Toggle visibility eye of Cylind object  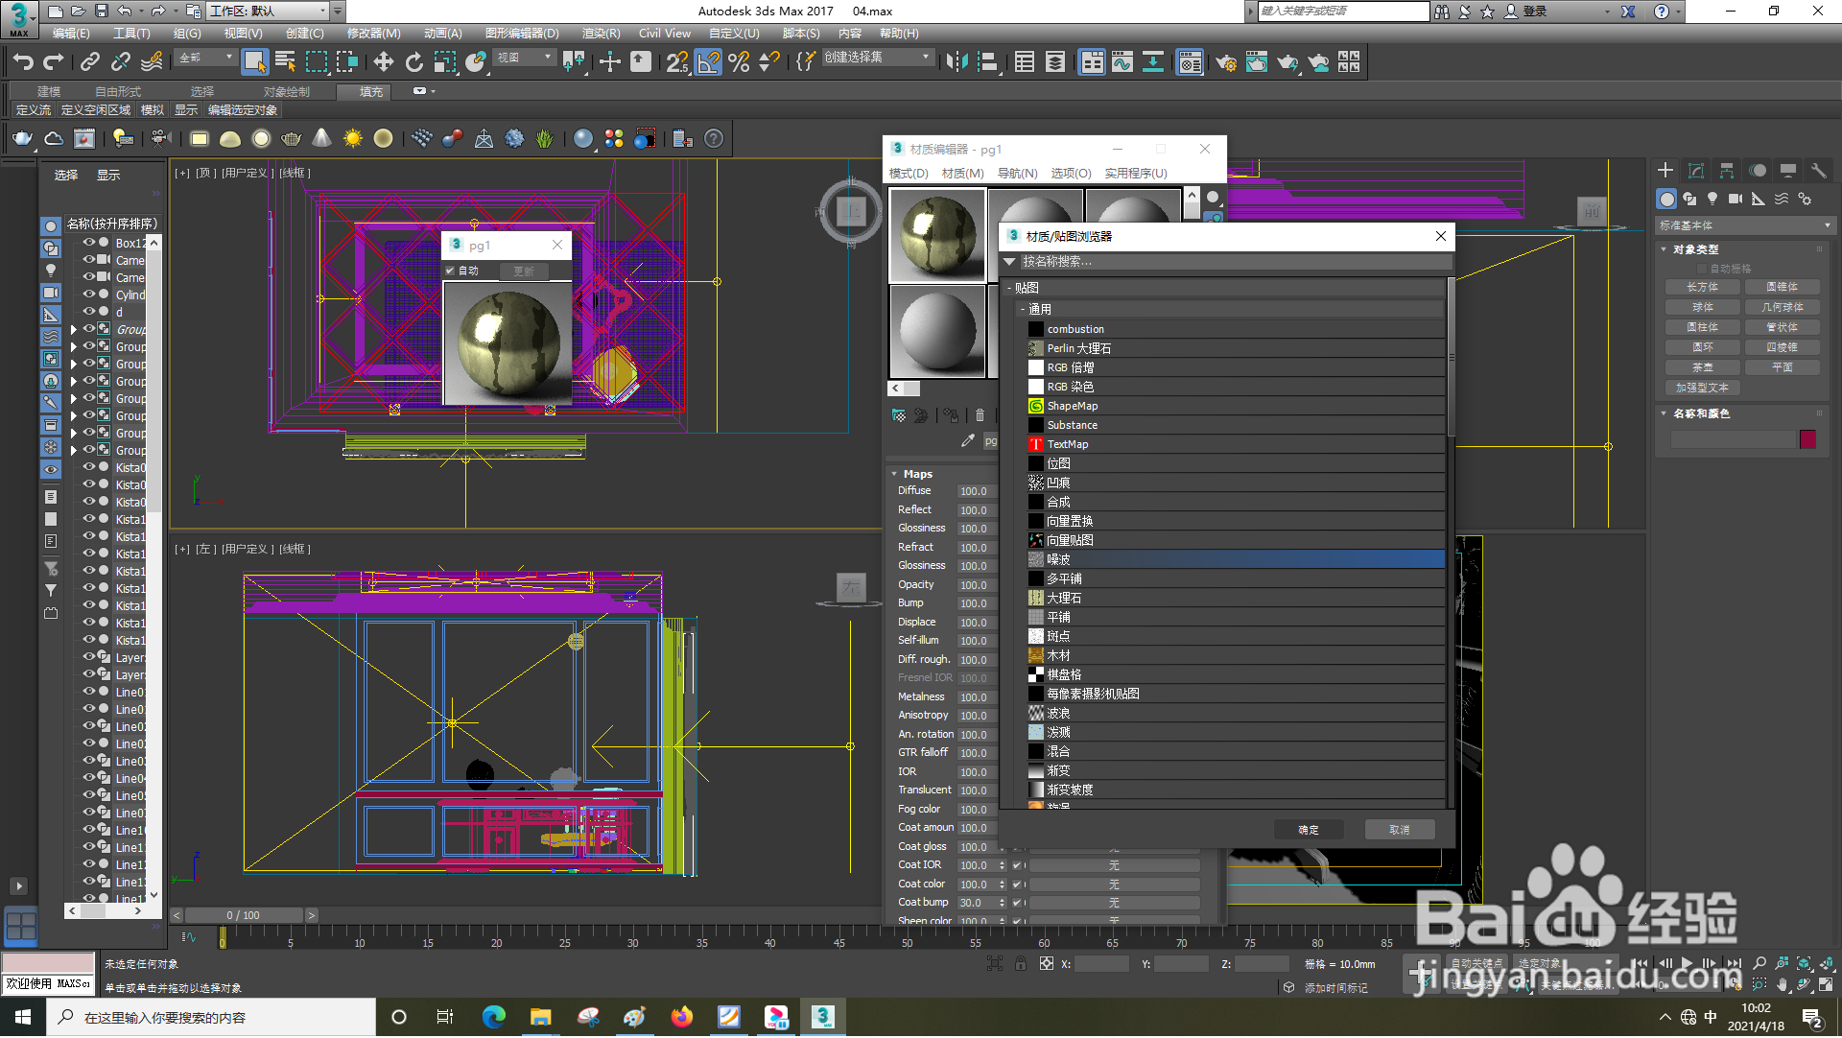(88, 295)
